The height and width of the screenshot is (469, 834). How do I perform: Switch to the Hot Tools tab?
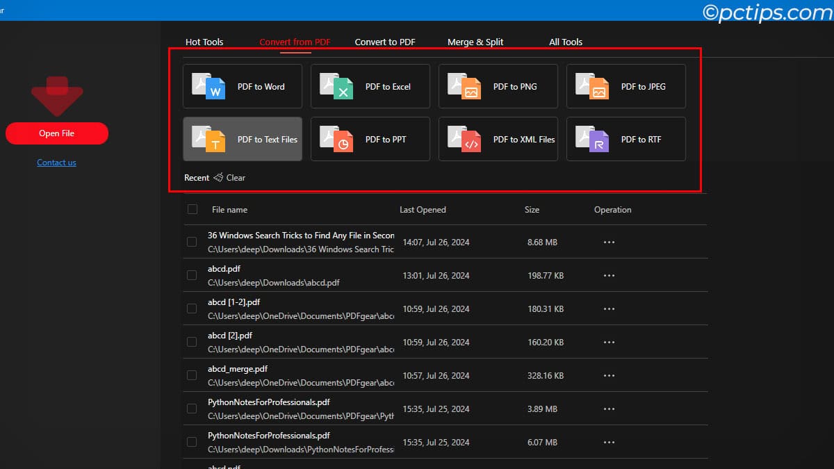[204, 42]
